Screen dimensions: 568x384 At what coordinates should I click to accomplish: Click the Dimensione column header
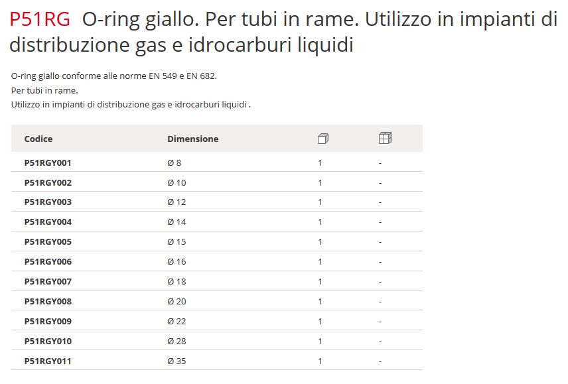pyautogui.click(x=192, y=139)
